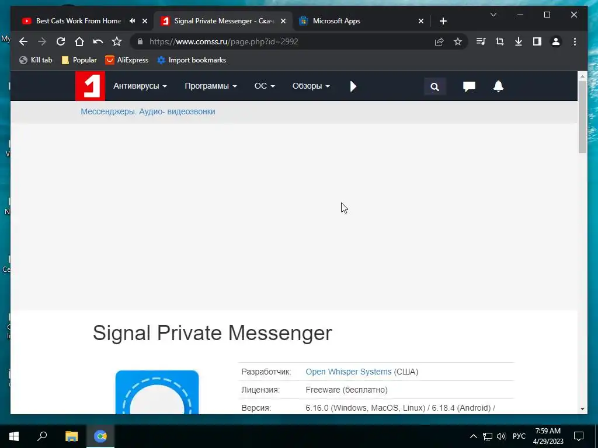Expand the ОС menu
Image resolution: width=598 pixels, height=448 pixels.
click(x=265, y=86)
